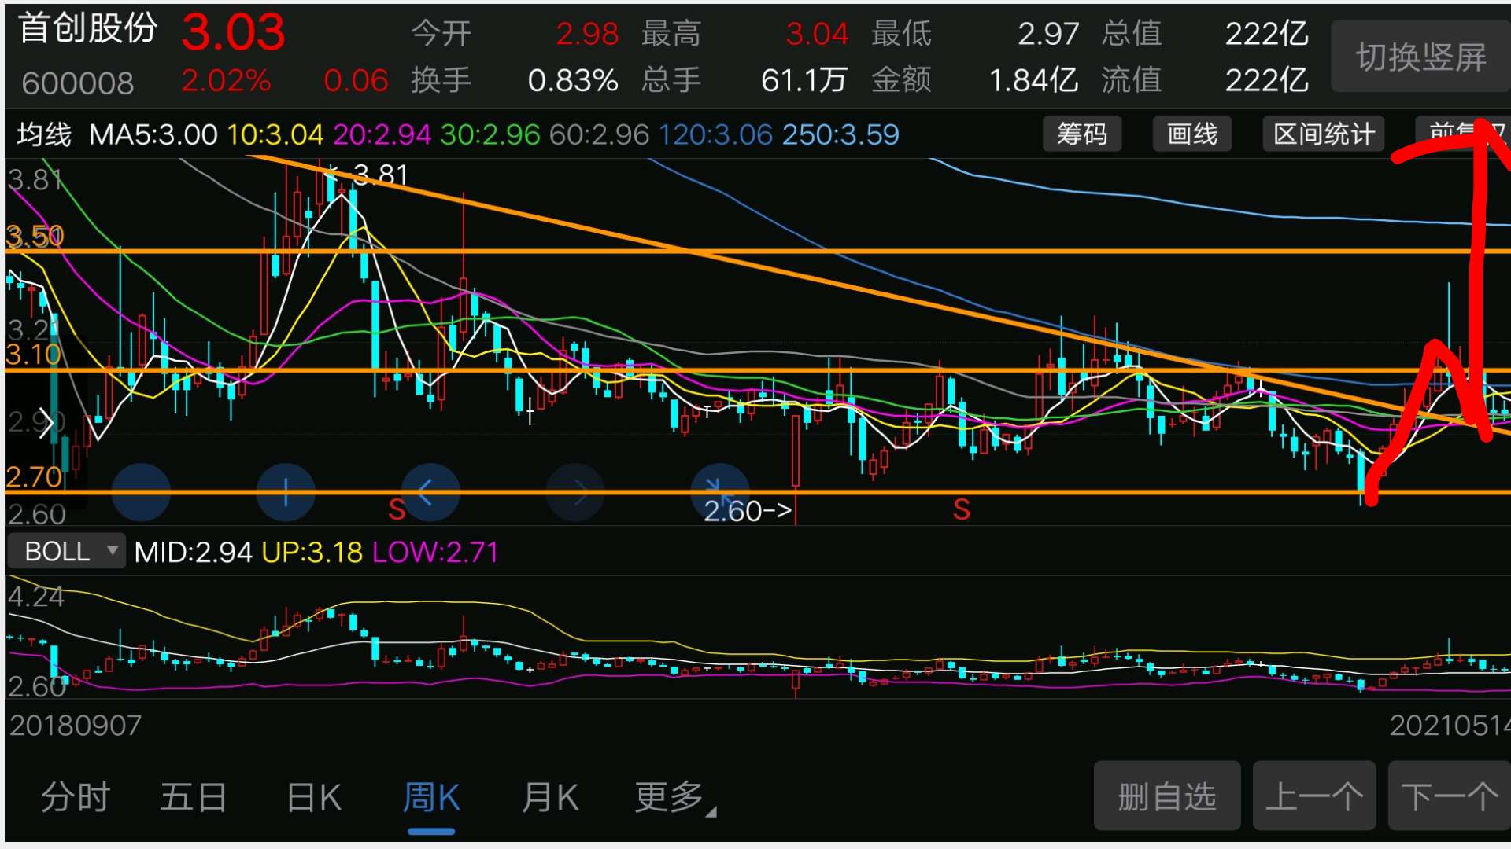Click the UP:3.18 Bollinger value
Screen dimensions: 1511x849
tap(312, 552)
